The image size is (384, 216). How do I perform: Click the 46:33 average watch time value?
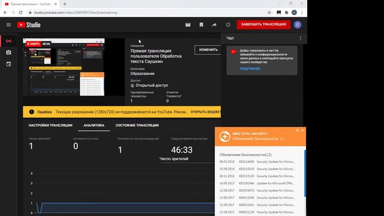pyautogui.click(x=182, y=150)
